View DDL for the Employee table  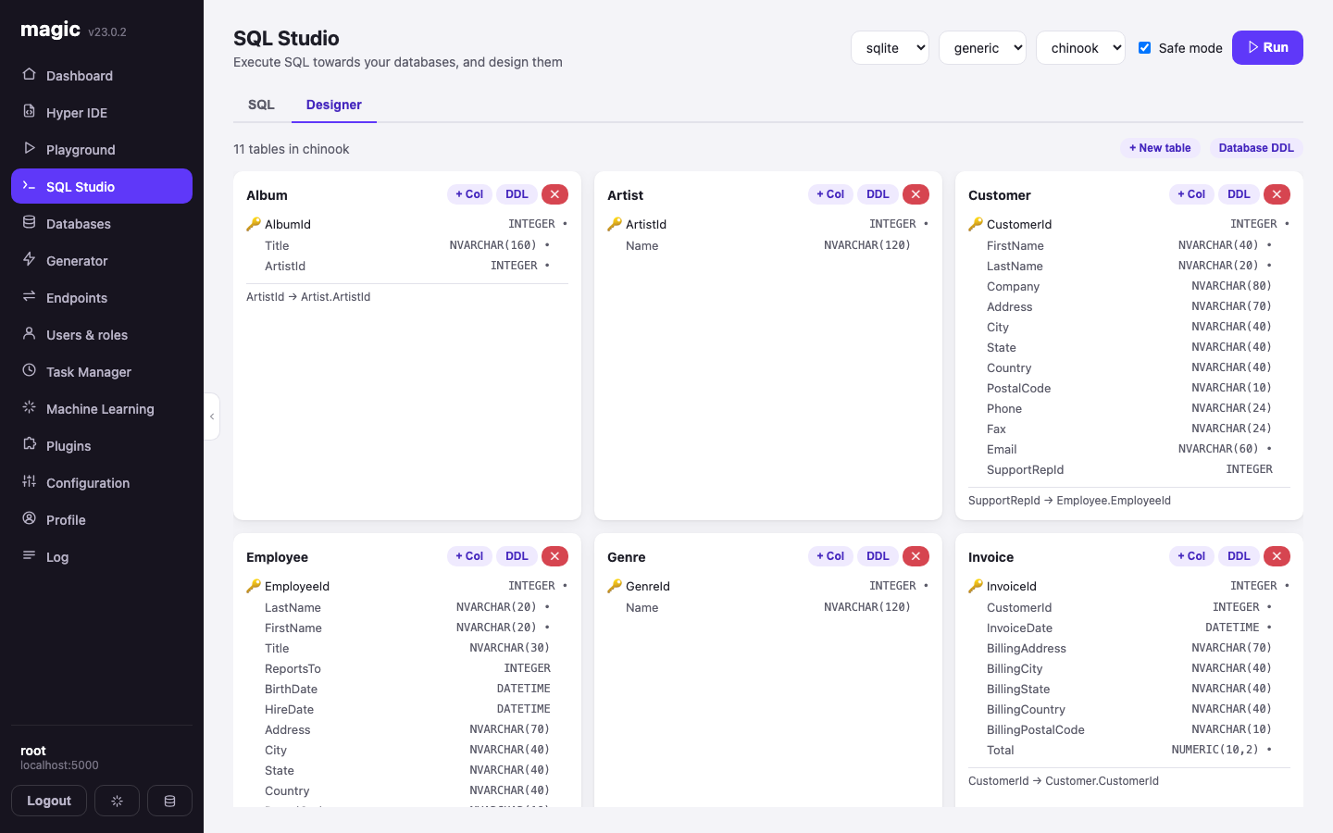517,556
